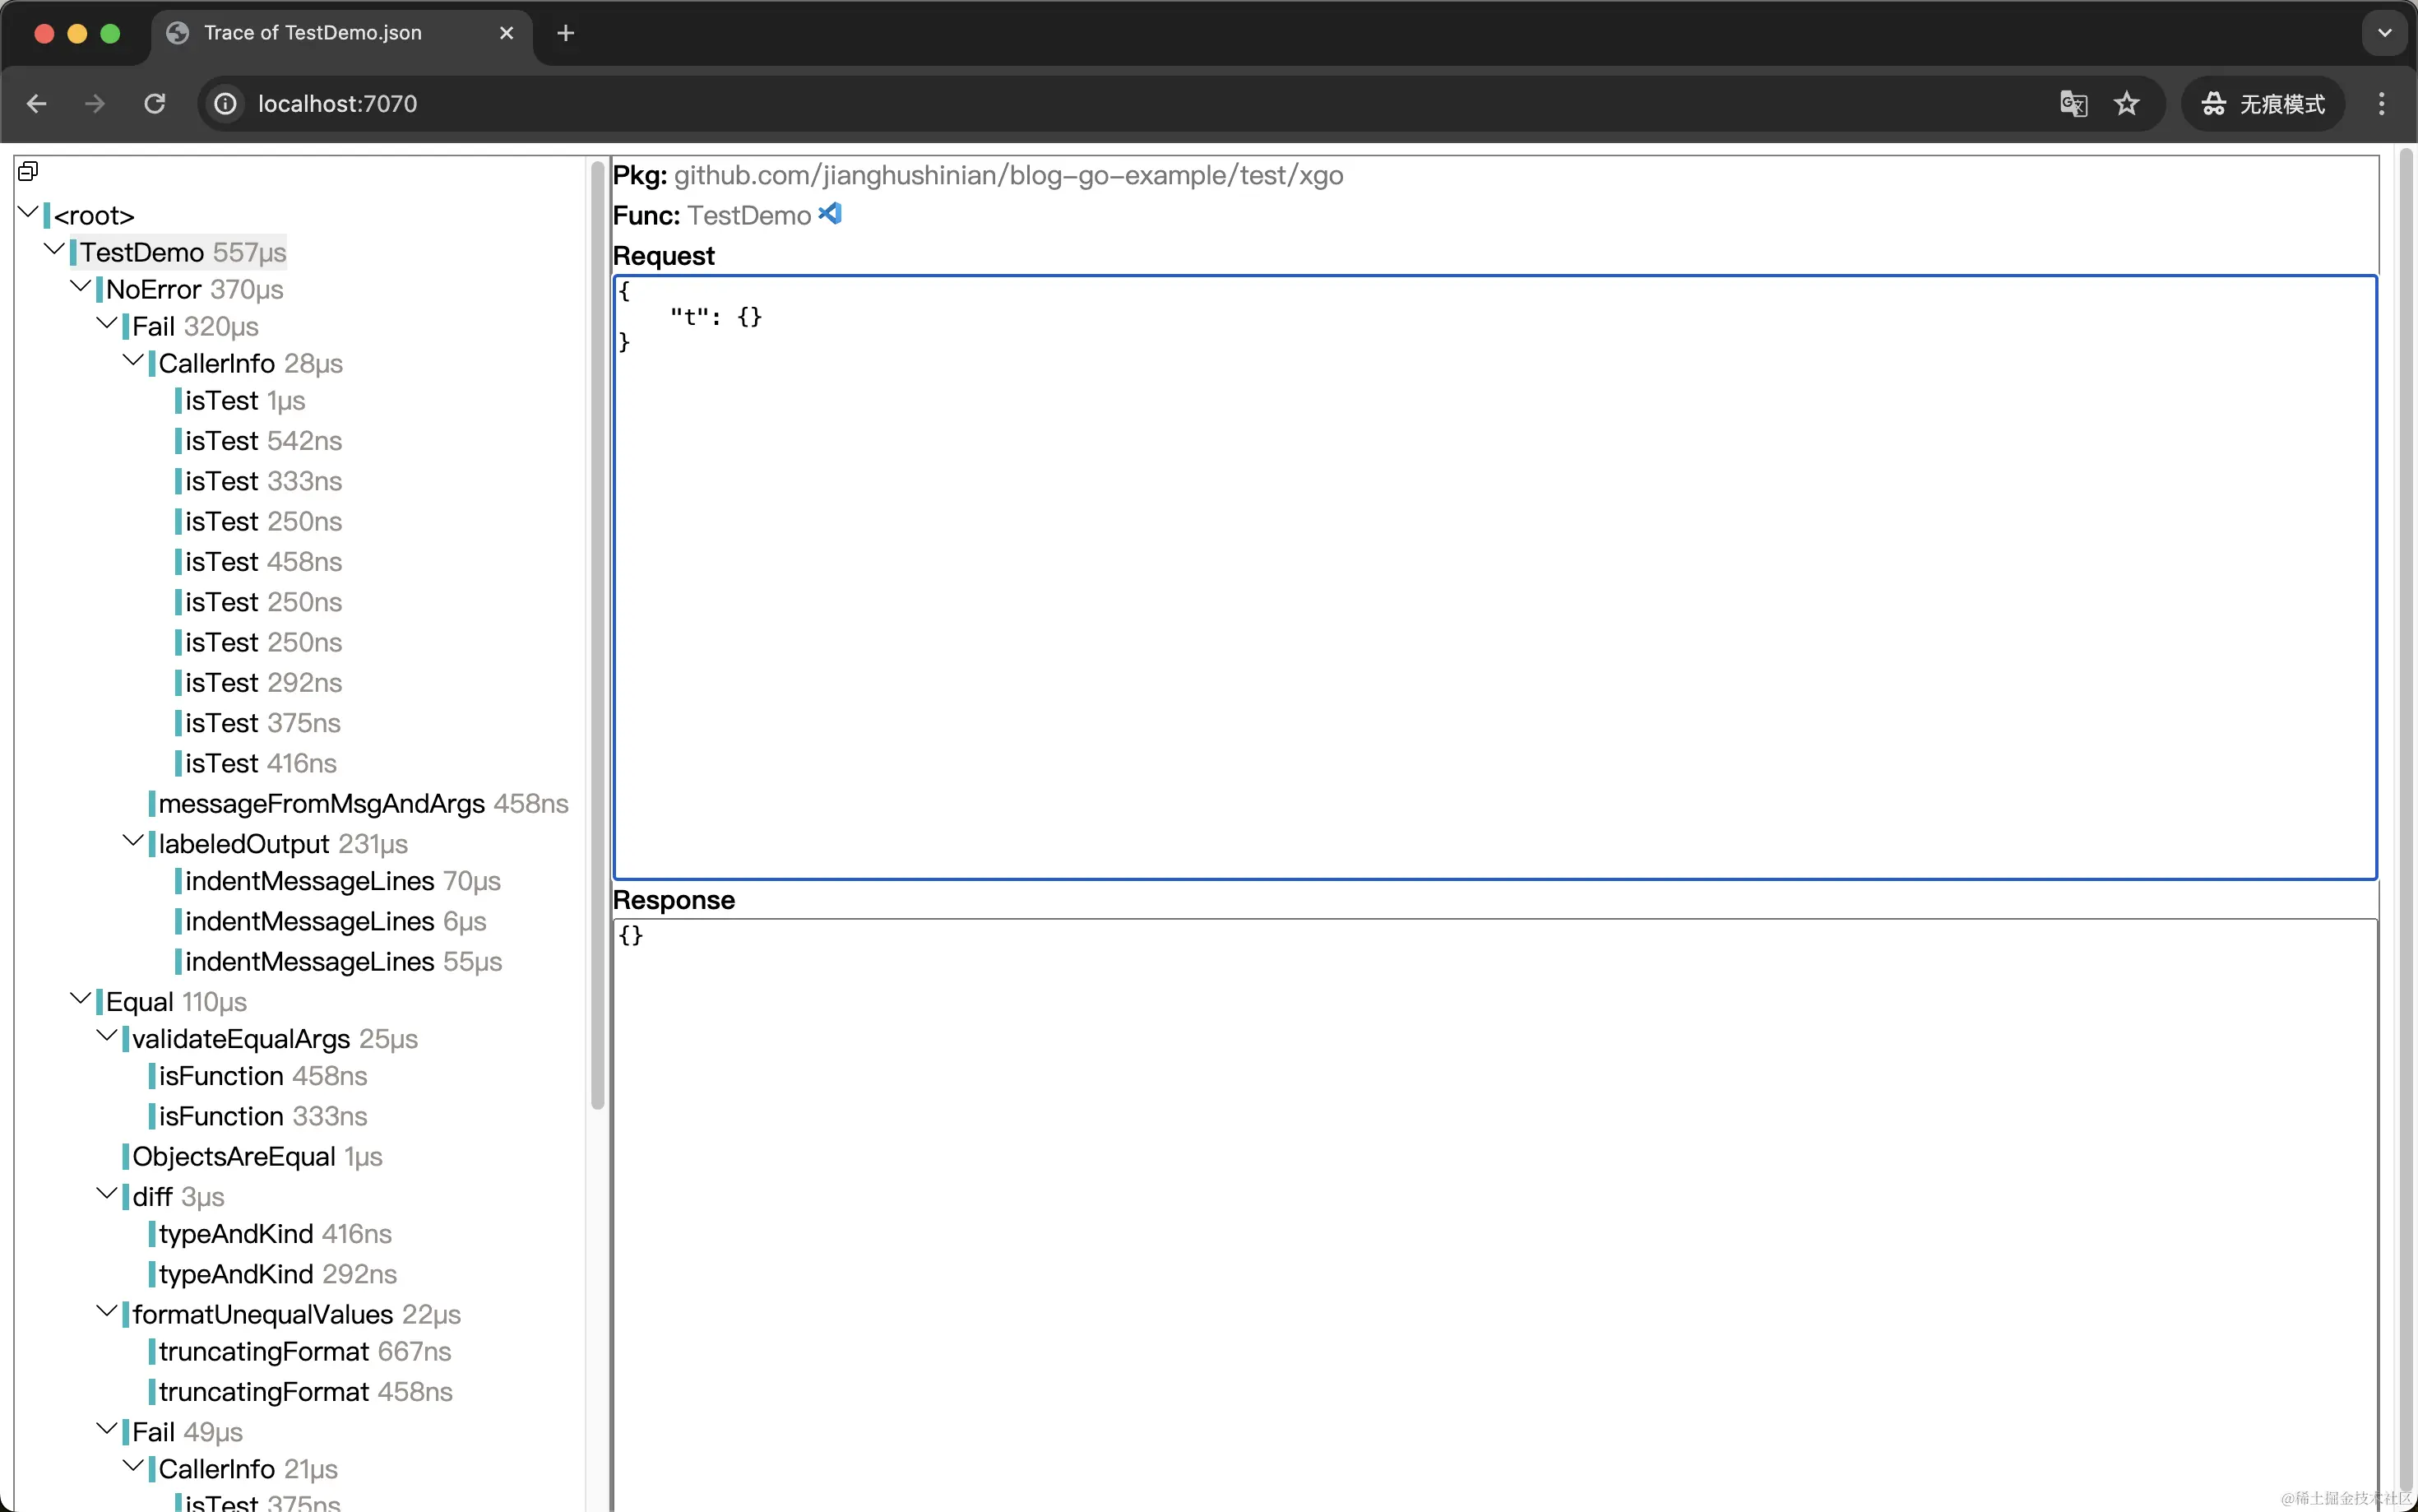Open a new tab with plus button
Screen dimensions: 2418x1512
[x=566, y=33]
